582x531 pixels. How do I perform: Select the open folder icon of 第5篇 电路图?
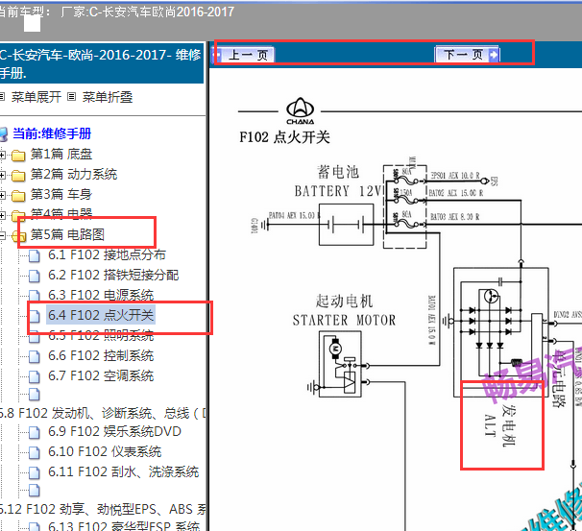pyautogui.click(x=18, y=235)
